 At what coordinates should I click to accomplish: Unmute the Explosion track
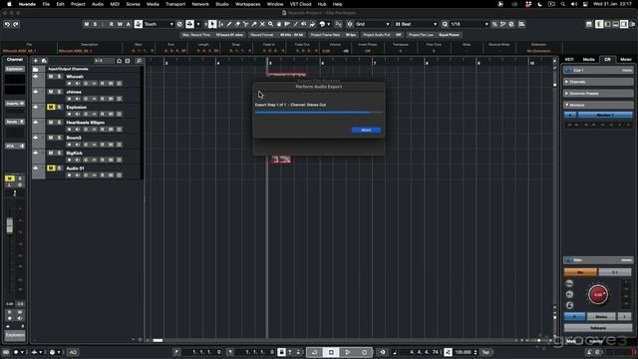click(x=51, y=107)
